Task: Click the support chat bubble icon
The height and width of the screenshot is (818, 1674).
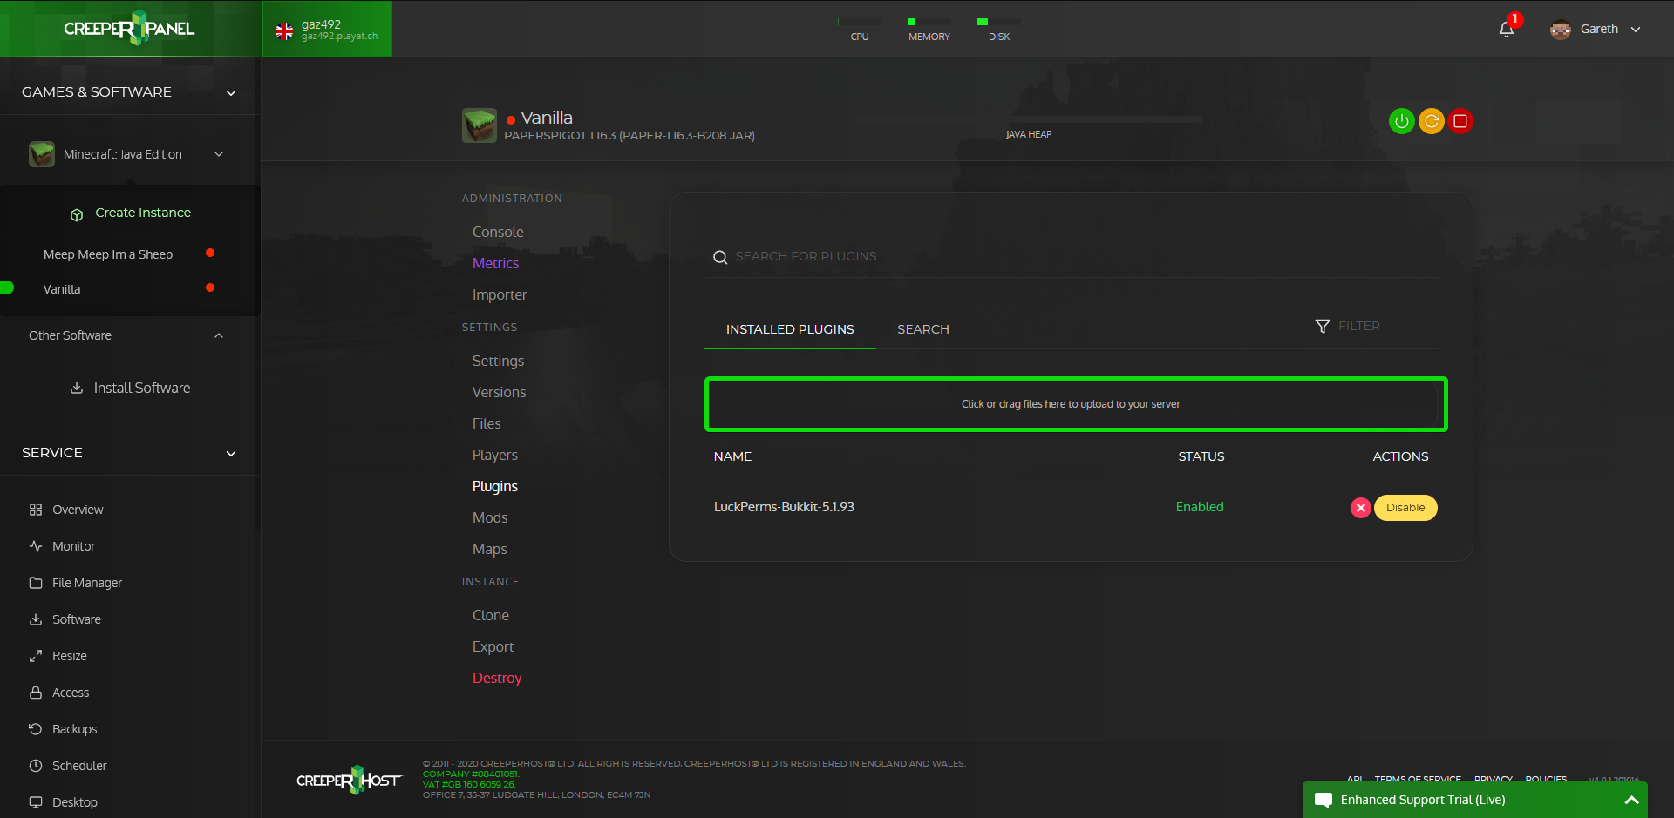Action: click(1324, 801)
